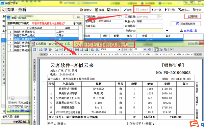Screen dimensions: 204x127
Task: Click the 新增F2 toolbar button
Action: pyautogui.click(x=86, y=10)
